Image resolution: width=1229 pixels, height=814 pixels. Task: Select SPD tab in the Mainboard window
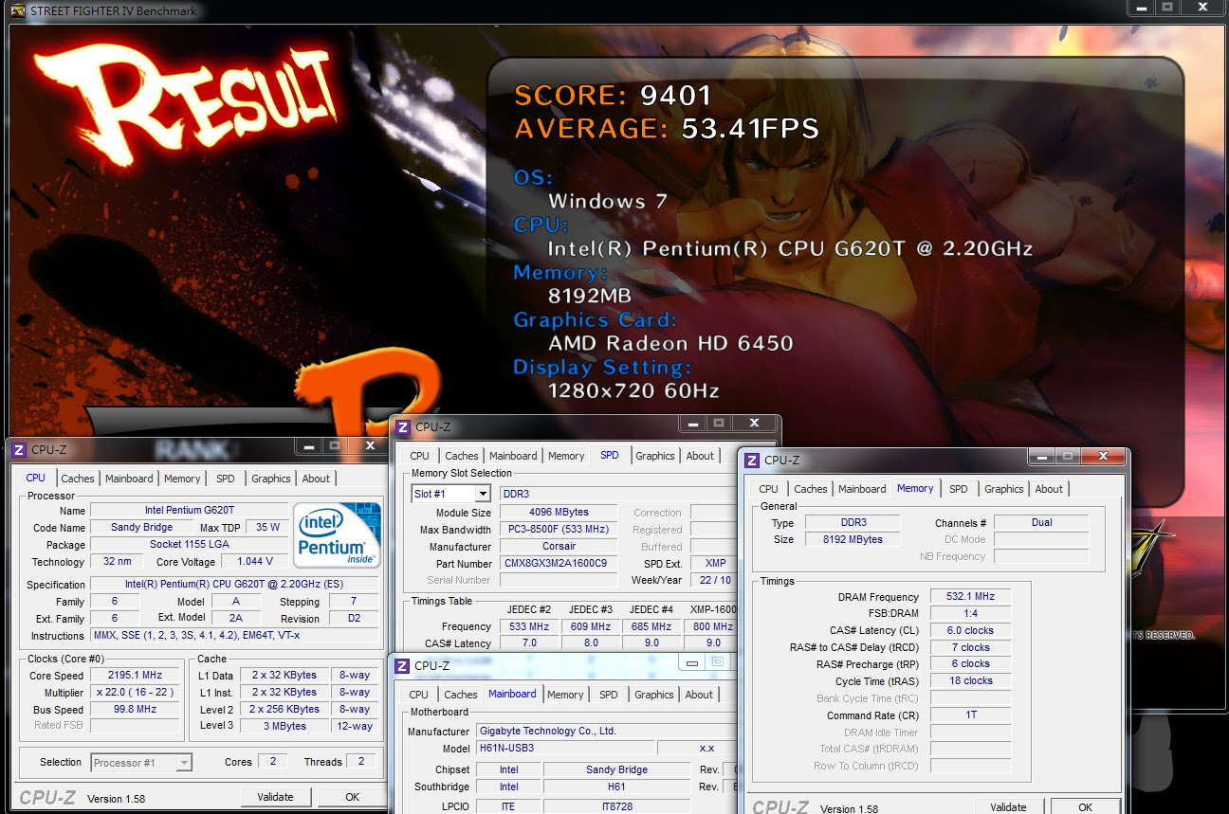(x=609, y=695)
